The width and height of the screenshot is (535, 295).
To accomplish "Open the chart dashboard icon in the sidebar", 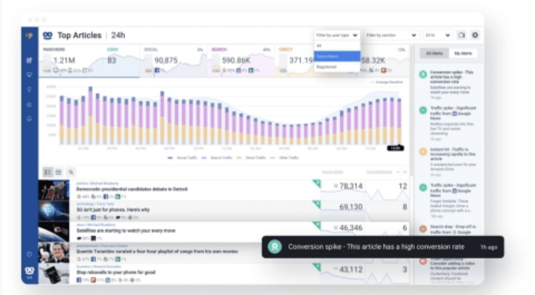I will [x=30, y=60].
